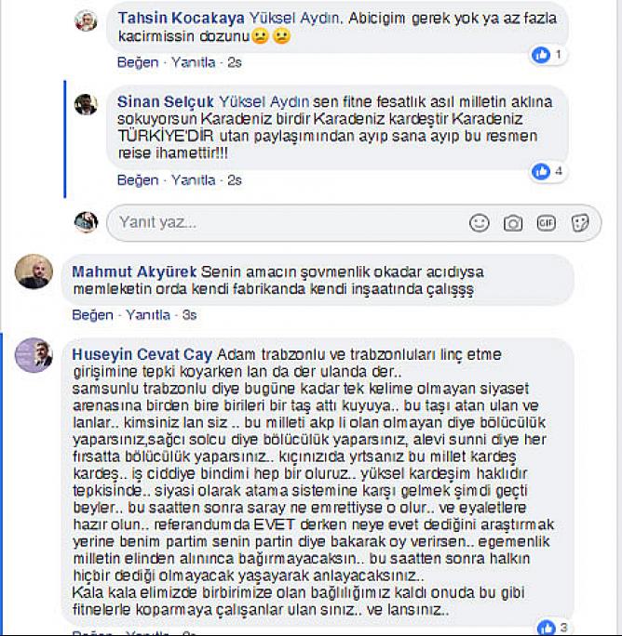The image size is (622, 636).
Task: View like reactions on Sinan Selçuk's comment
Action: click(x=548, y=172)
